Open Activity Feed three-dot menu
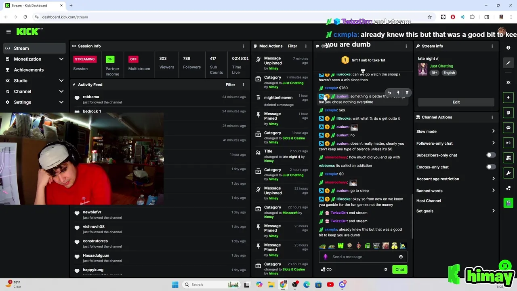The height and width of the screenshot is (291, 517). [244, 84]
